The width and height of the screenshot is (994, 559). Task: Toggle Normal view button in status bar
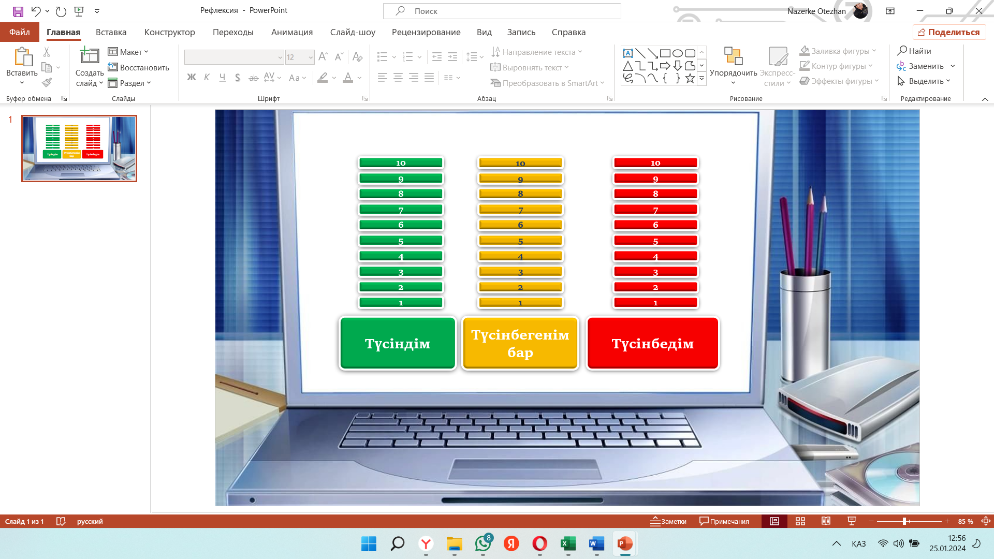click(774, 521)
